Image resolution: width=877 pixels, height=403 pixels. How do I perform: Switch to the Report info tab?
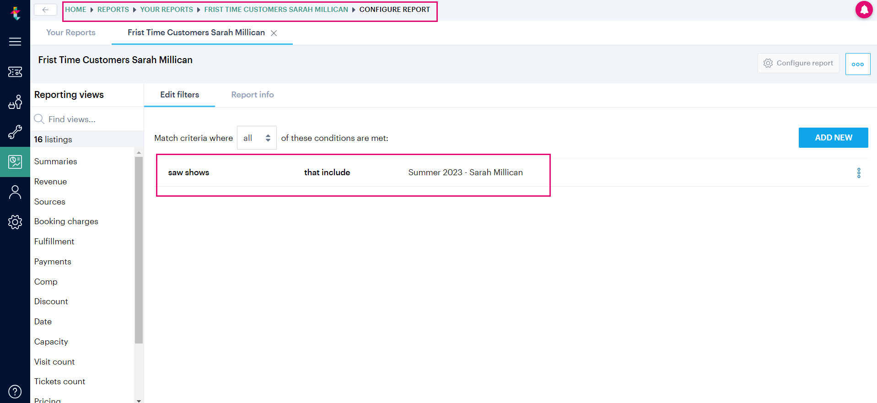pos(253,95)
